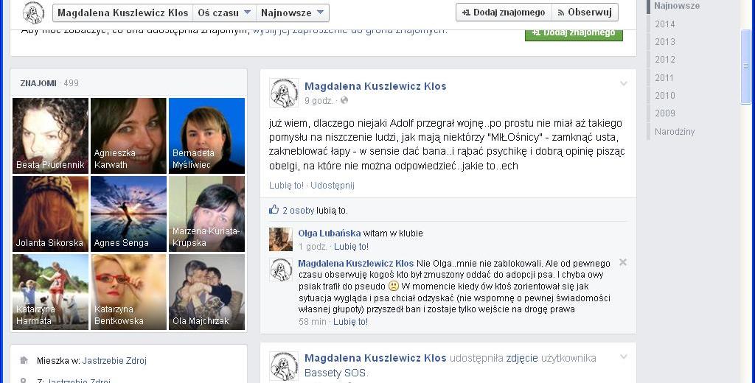
Task: Click the Dodaj znajomego header button
Action: coord(504,13)
